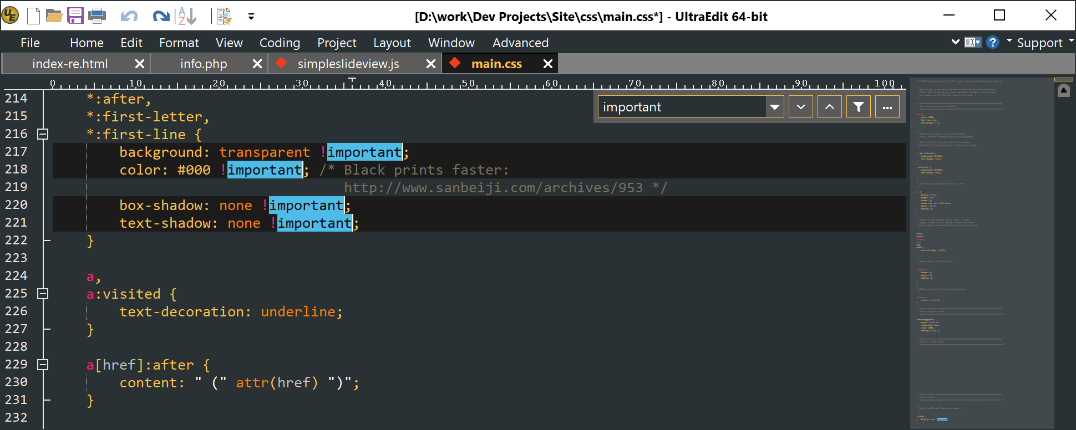The width and height of the screenshot is (1076, 430).
Task: Redo the last undone edit
Action: tap(161, 16)
